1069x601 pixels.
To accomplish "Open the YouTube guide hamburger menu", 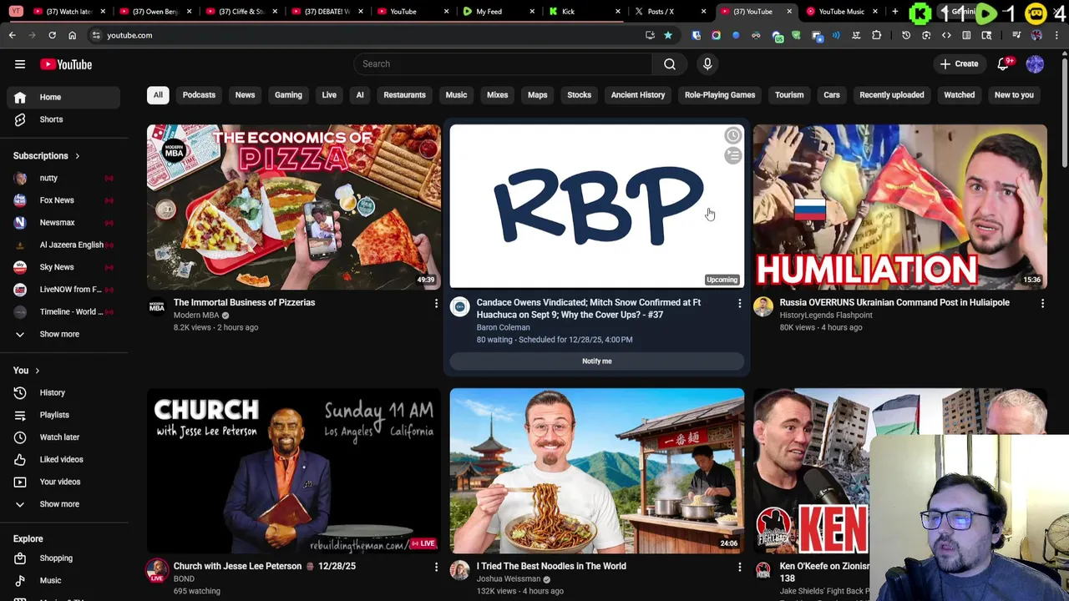I will [20, 64].
